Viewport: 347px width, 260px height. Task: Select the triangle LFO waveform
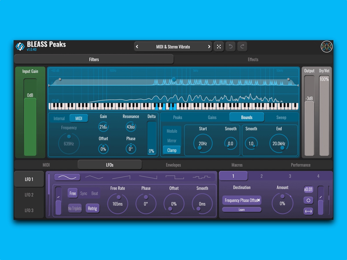tap(94, 177)
